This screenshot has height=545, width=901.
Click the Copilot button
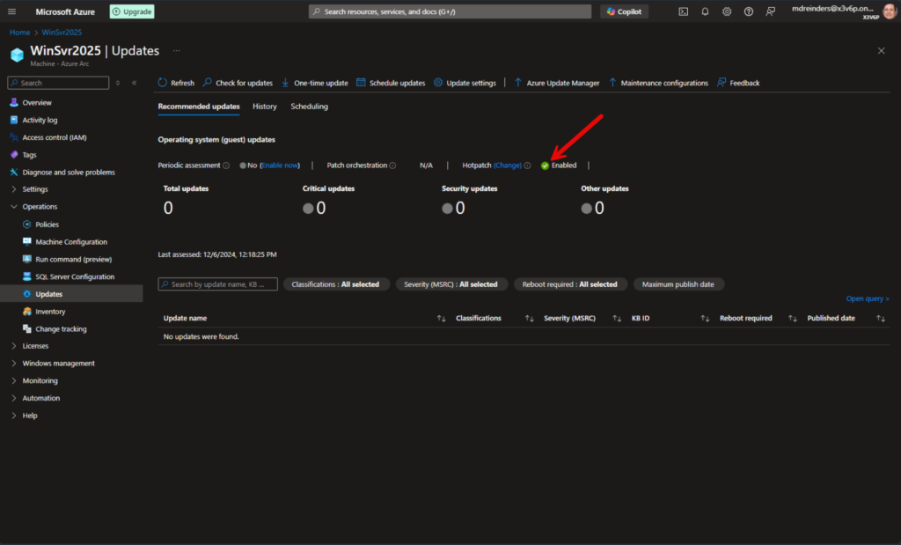(x=624, y=11)
